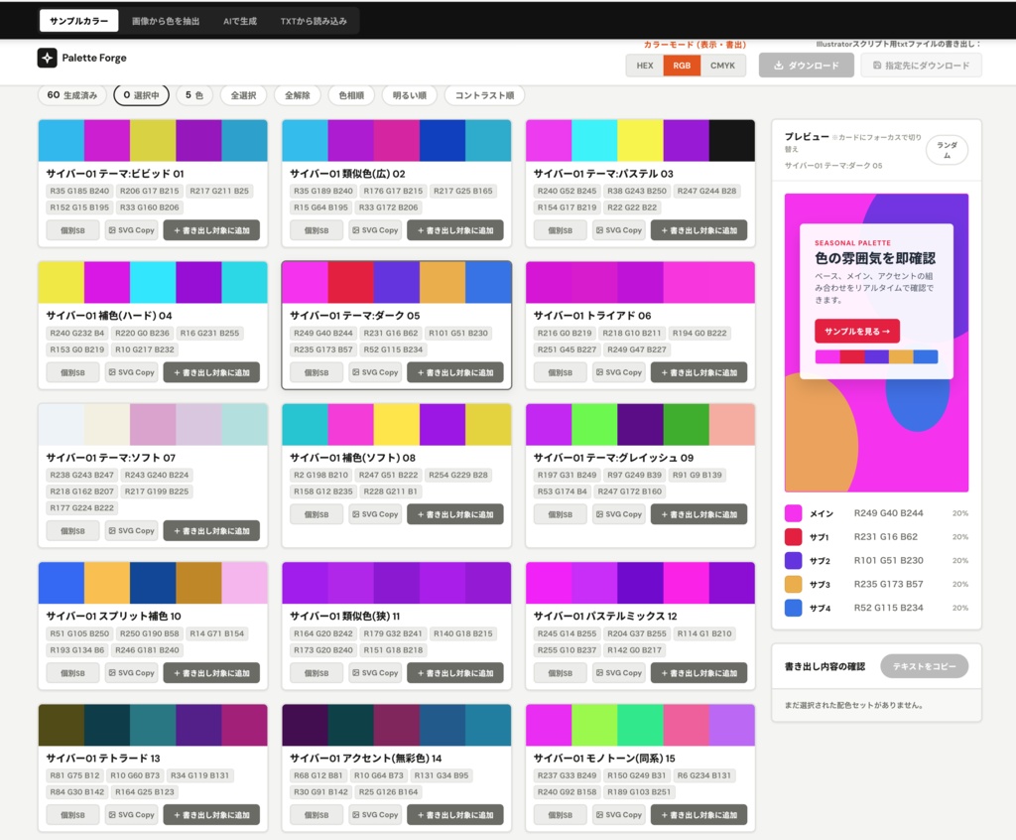Open the TXTから読み込み tab
1016x840 pixels.
tap(316, 20)
